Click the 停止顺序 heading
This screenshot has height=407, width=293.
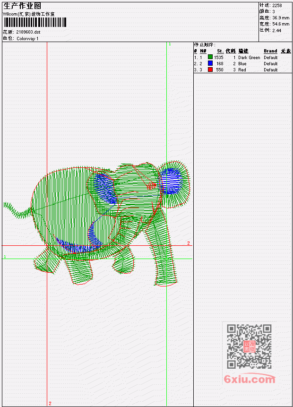pyautogui.click(x=205, y=45)
